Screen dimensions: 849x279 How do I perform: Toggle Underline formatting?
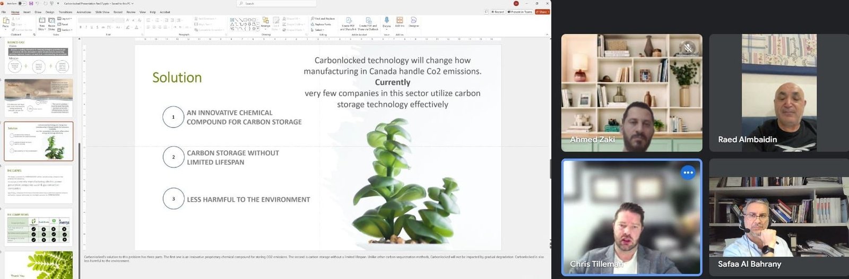(x=92, y=28)
